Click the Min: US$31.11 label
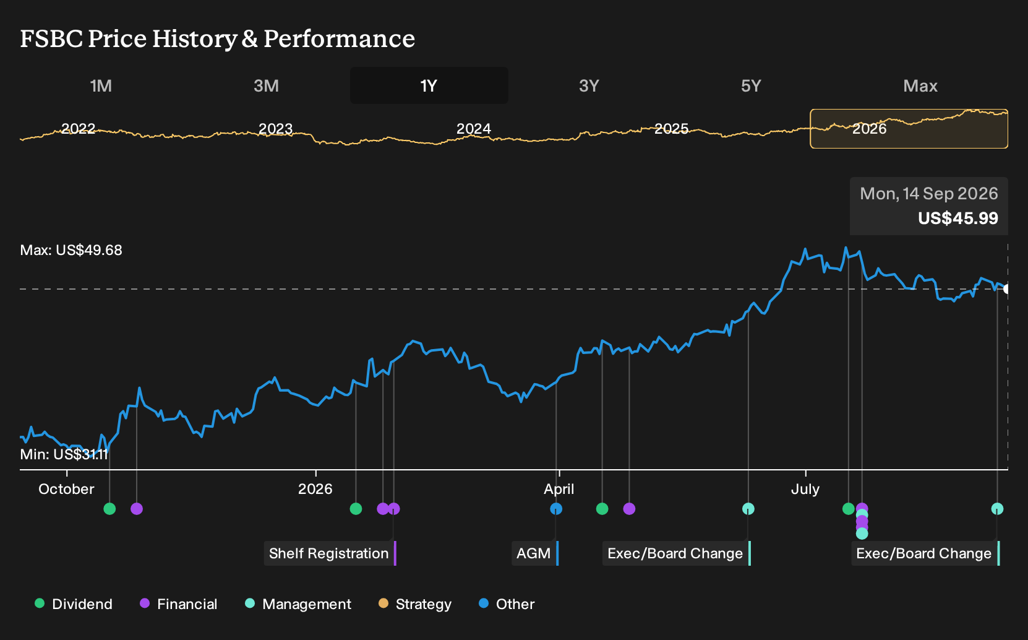 64,454
